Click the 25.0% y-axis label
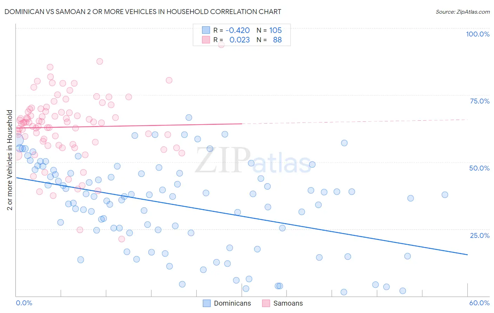 [480, 235]
